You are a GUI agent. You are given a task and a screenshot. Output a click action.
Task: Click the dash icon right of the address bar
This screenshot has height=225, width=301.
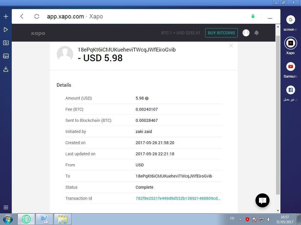pyautogui.click(x=270, y=18)
